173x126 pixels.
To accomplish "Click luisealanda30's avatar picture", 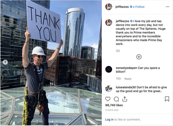I will 109,89.
